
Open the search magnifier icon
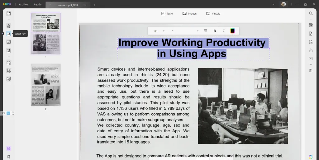[x=311, y=13]
